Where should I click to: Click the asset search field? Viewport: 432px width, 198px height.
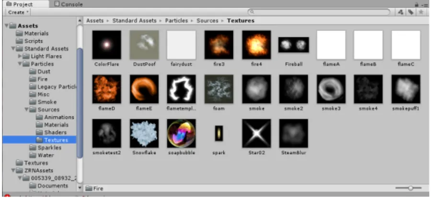[319, 12]
